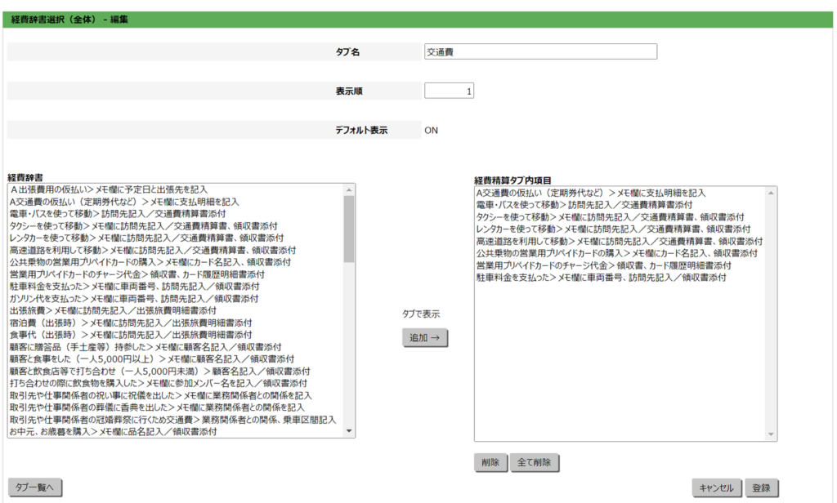837x503 pixels.
Task: Select 'レンタカーを使って移動' in 経費精算タブ内項目 list
Action: point(620,229)
